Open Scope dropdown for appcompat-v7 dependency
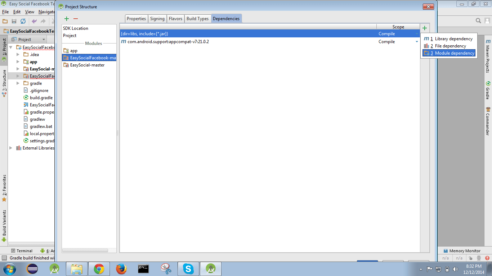Screen dimensions: 492x276 click(x=417, y=42)
